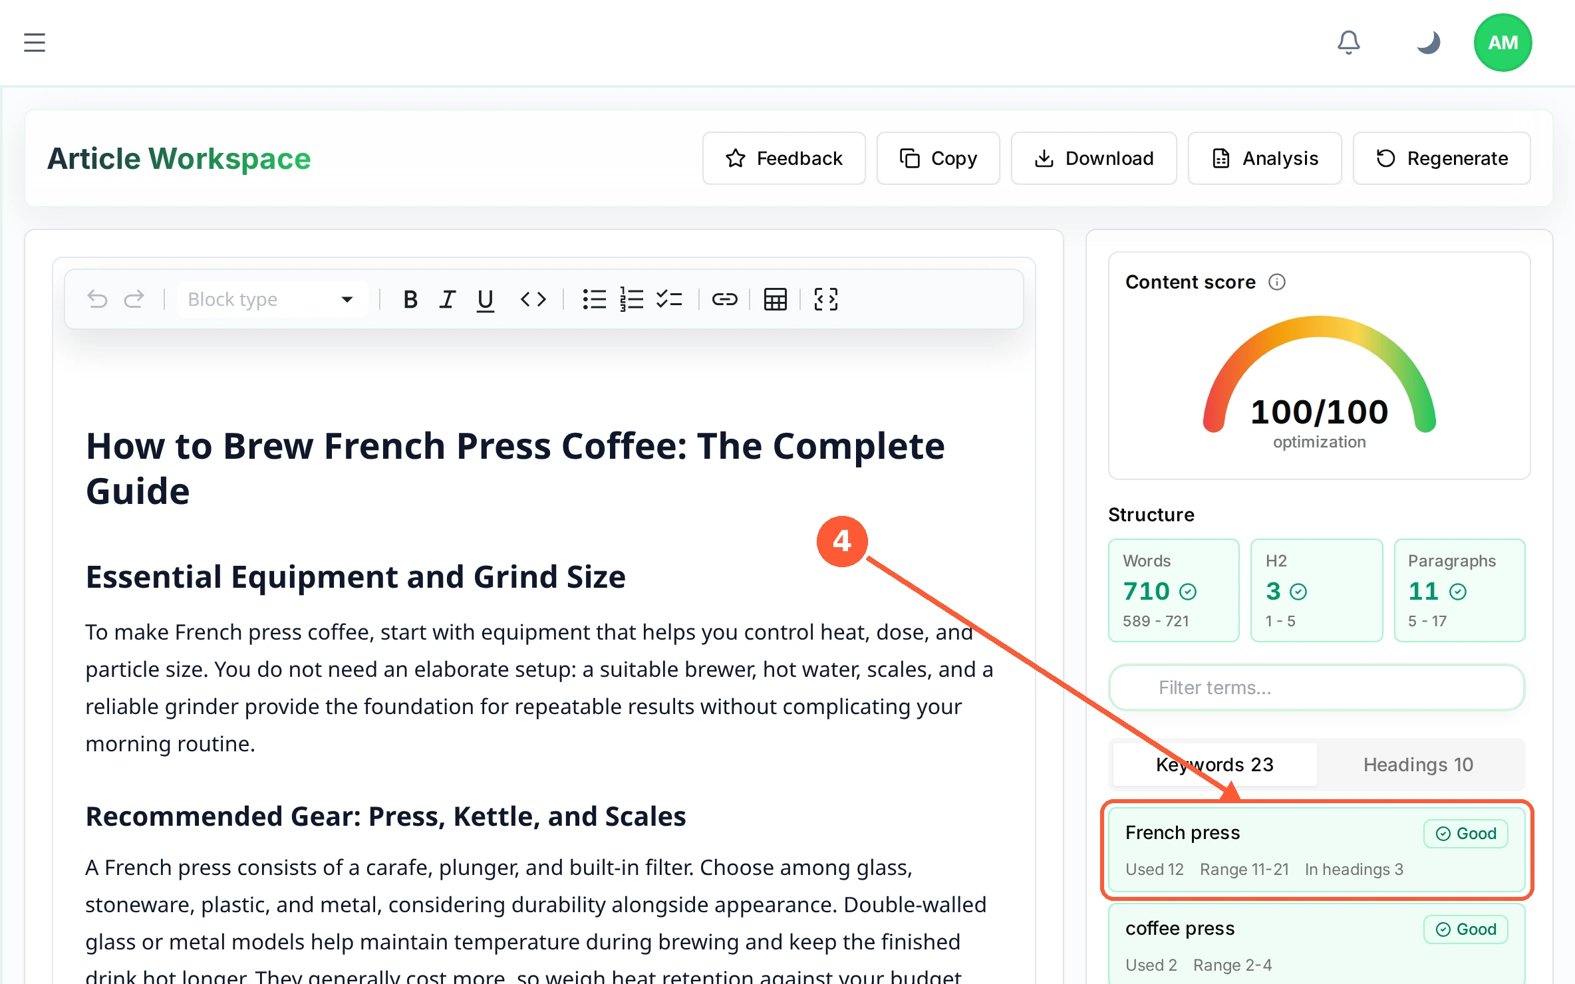
Task: Click the H2 count structure card
Action: [1316, 590]
